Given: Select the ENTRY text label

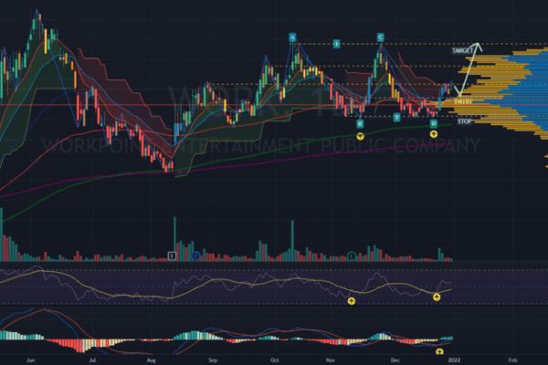Looking at the screenshot, I should tap(463, 101).
